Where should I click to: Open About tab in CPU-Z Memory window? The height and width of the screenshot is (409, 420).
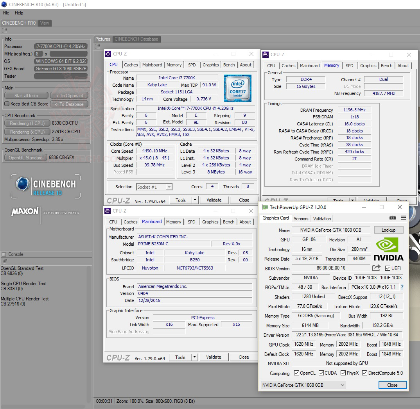(403, 66)
